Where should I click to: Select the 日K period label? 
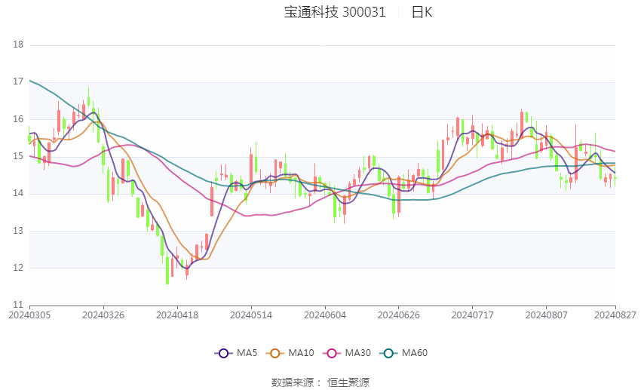coord(422,12)
